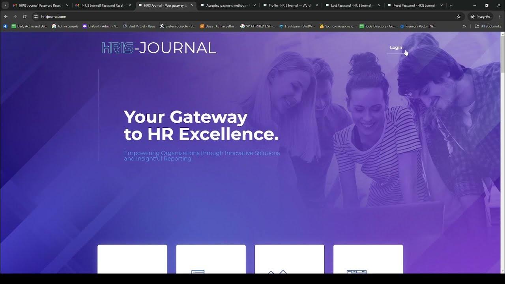Open the SV ATTRITED LIST bookmark
This screenshot has width=505, height=284.
pyautogui.click(x=258, y=26)
